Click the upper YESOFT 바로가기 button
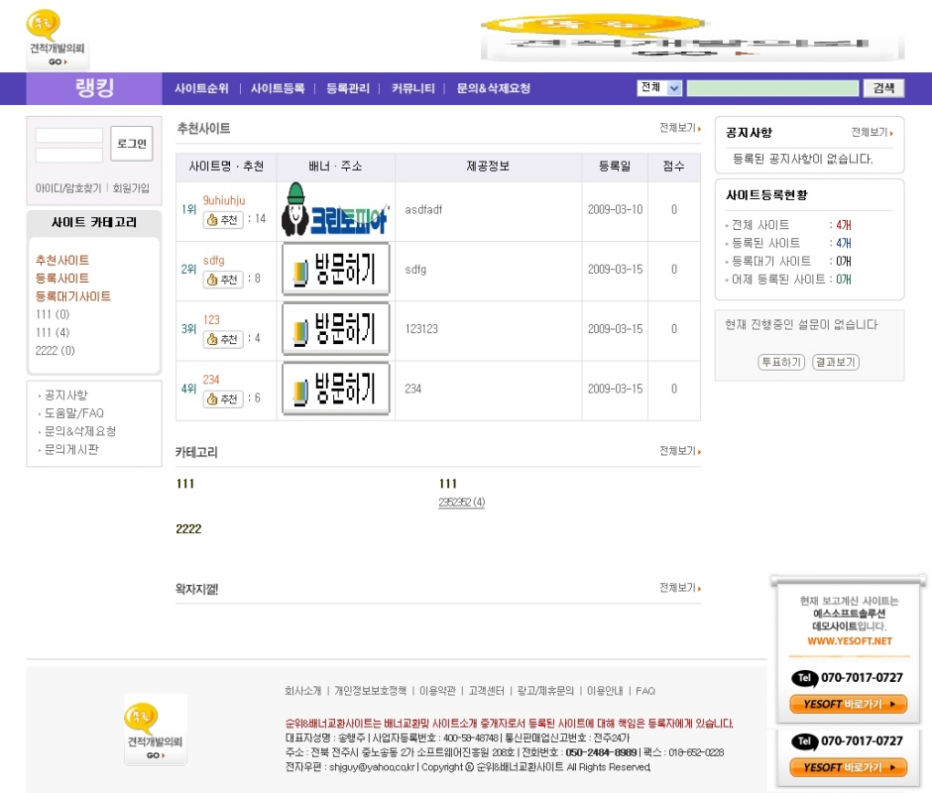 click(848, 705)
